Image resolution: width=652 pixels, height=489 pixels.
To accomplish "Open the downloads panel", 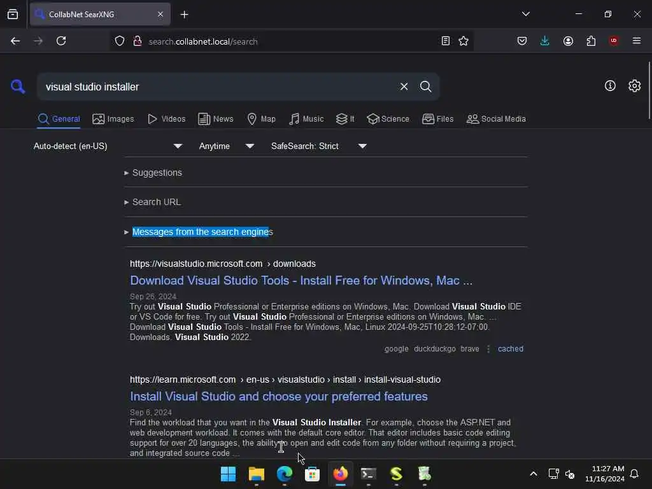I will click(545, 41).
